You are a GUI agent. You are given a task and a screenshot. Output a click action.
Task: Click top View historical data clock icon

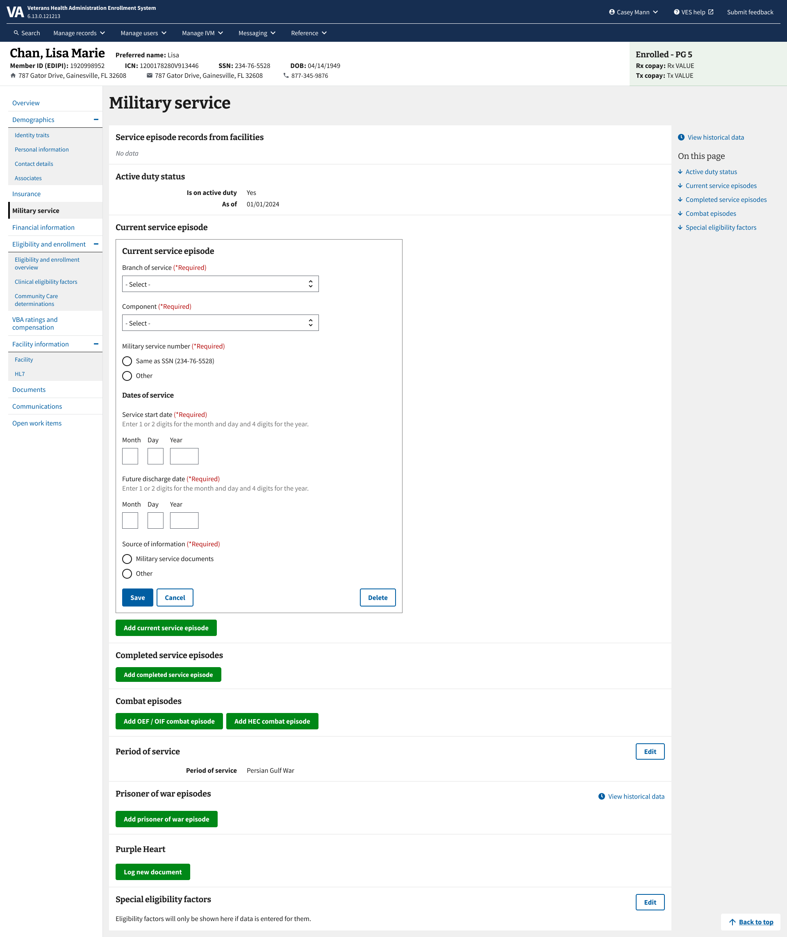(x=681, y=138)
